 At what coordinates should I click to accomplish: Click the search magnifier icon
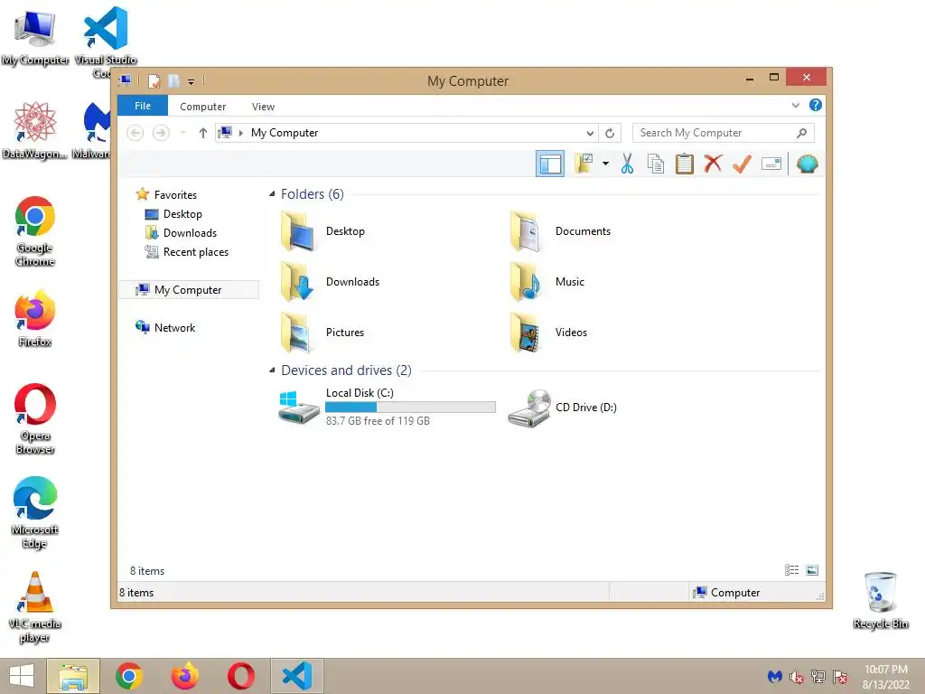tap(801, 133)
